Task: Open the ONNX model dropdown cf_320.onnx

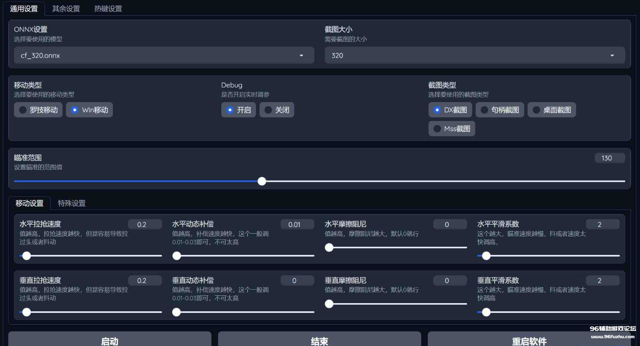Action: [164, 55]
